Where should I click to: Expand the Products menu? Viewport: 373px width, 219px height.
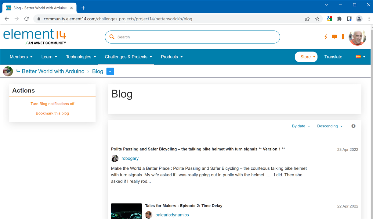[172, 57]
